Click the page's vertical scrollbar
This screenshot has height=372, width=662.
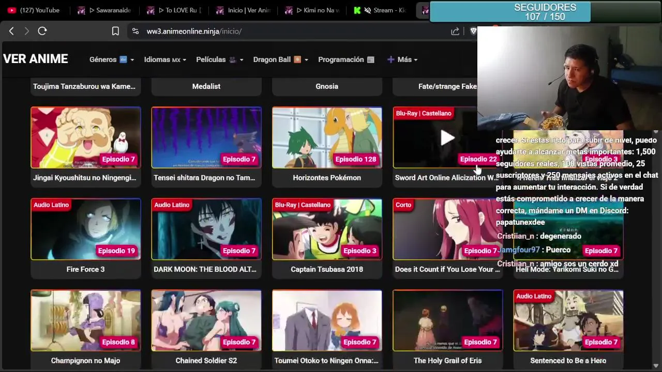tap(656, 248)
